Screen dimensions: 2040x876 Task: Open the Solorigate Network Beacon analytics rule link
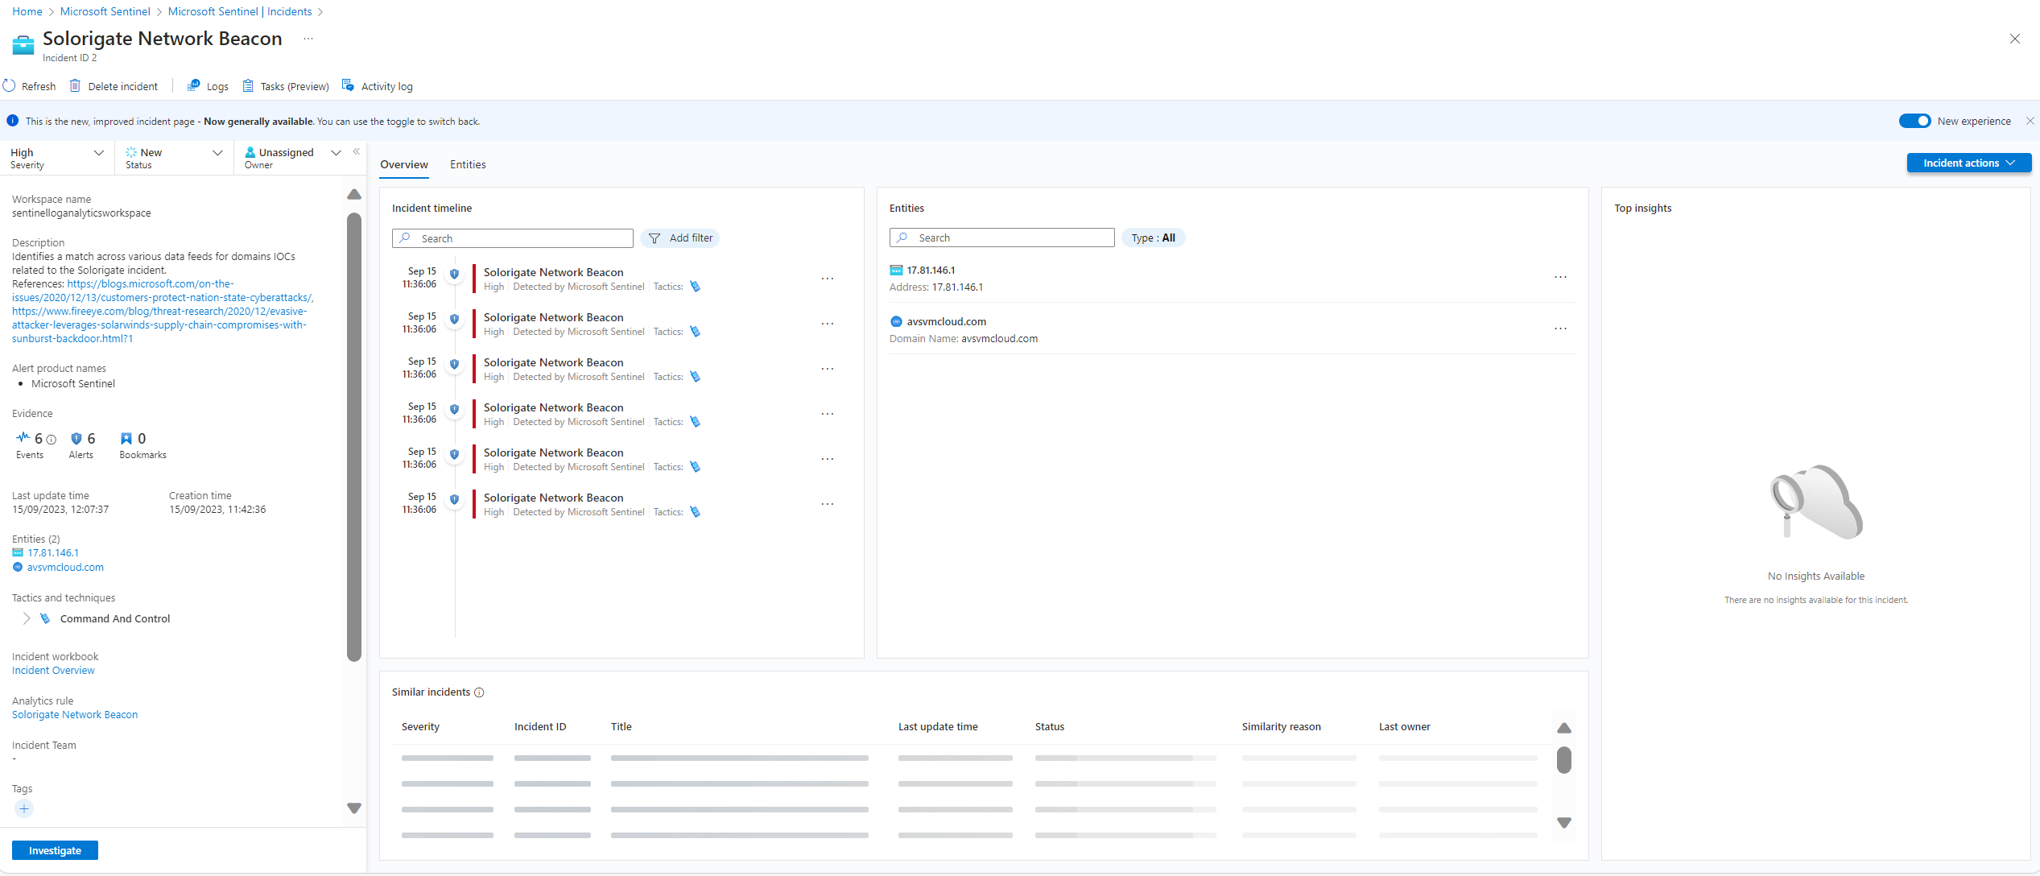point(75,715)
